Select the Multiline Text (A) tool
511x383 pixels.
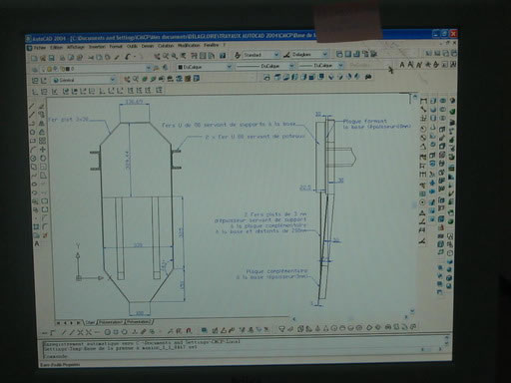(37, 243)
